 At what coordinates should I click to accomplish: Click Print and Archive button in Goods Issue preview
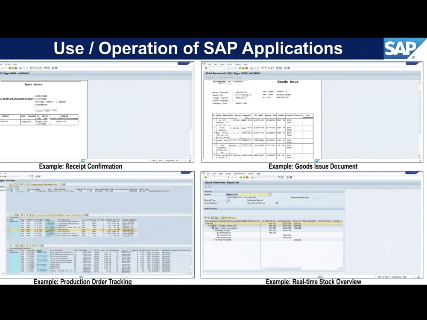[x=225, y=78]
